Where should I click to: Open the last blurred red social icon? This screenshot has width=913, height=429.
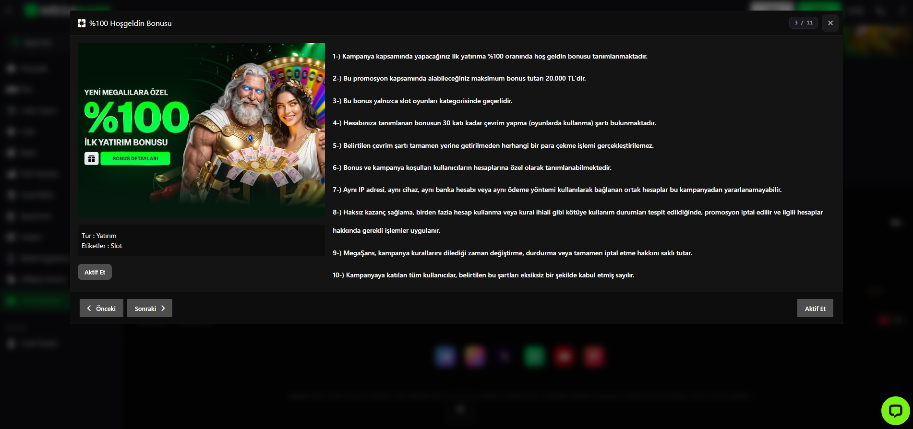coord(594,357)
